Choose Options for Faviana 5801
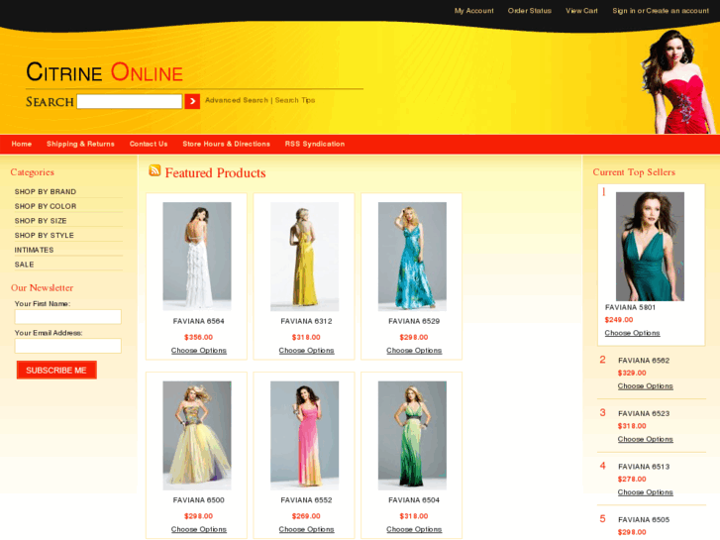 point(632,333)
